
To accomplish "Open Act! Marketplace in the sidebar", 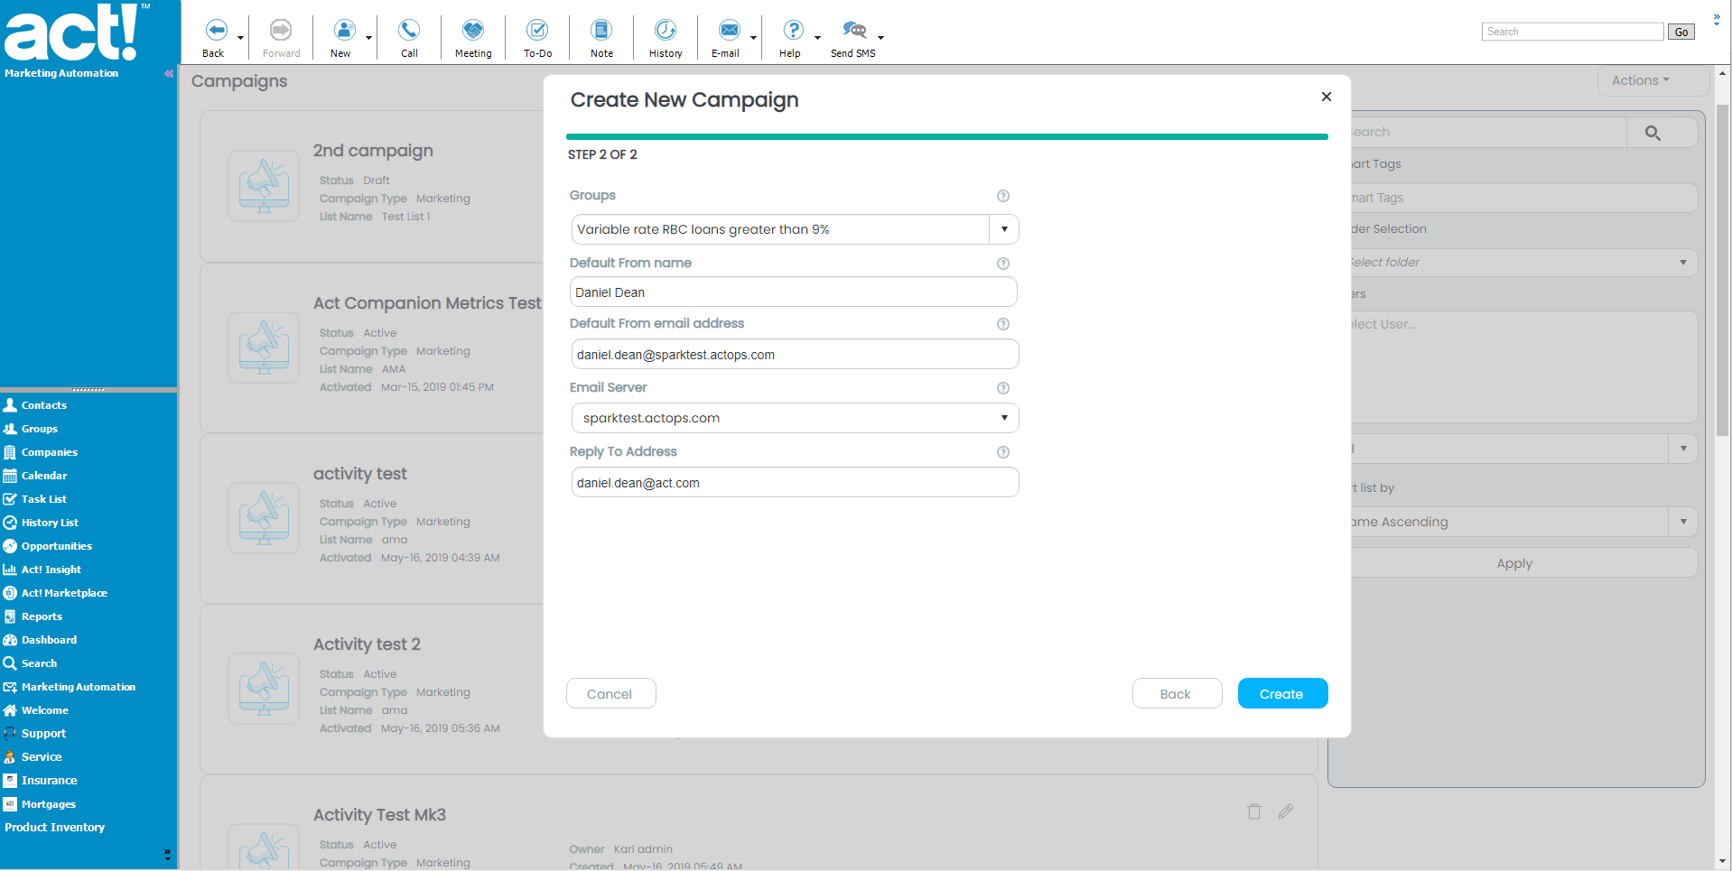I will pos(64,593).
